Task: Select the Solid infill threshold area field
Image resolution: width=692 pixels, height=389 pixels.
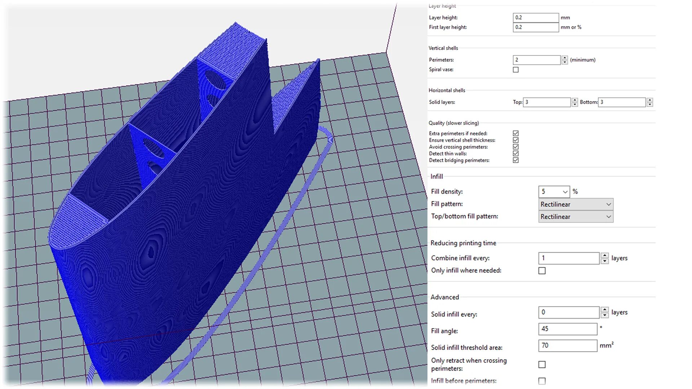Action: click(568, 346)
